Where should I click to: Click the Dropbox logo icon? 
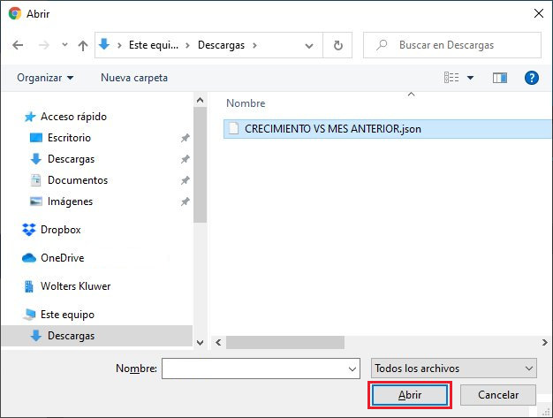click(x=29, y=230)
